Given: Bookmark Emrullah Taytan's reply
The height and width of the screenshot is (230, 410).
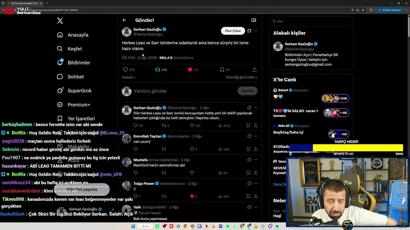Looking at the screenshot, I should (x=248, y=149).
